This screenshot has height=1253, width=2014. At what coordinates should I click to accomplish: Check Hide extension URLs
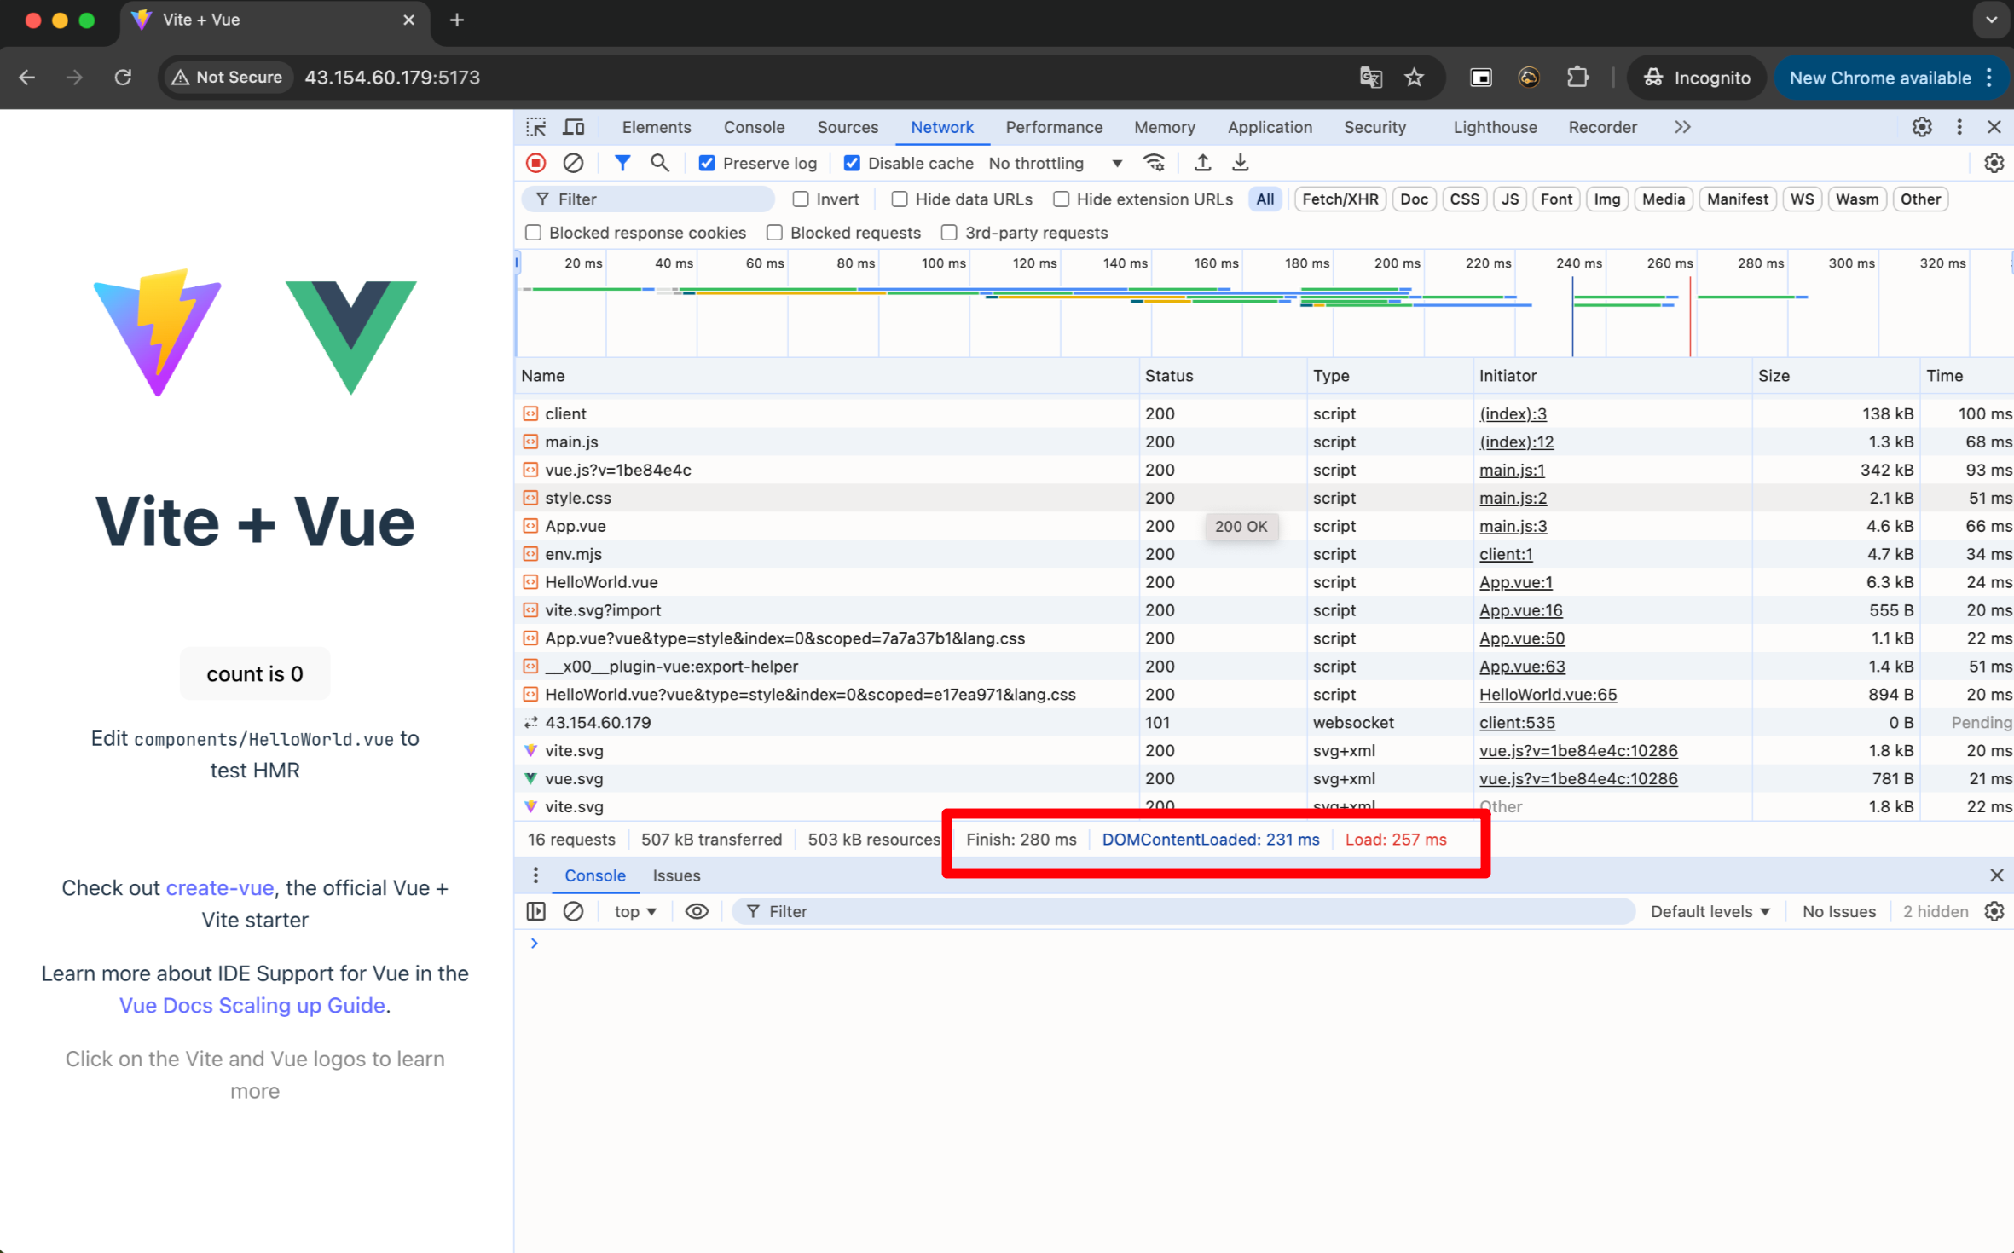click(1062, 199)
